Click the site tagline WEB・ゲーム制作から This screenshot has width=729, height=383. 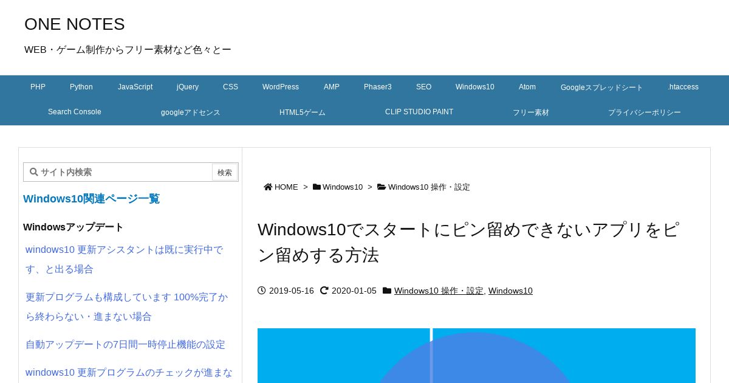click(x=128, y=50)
